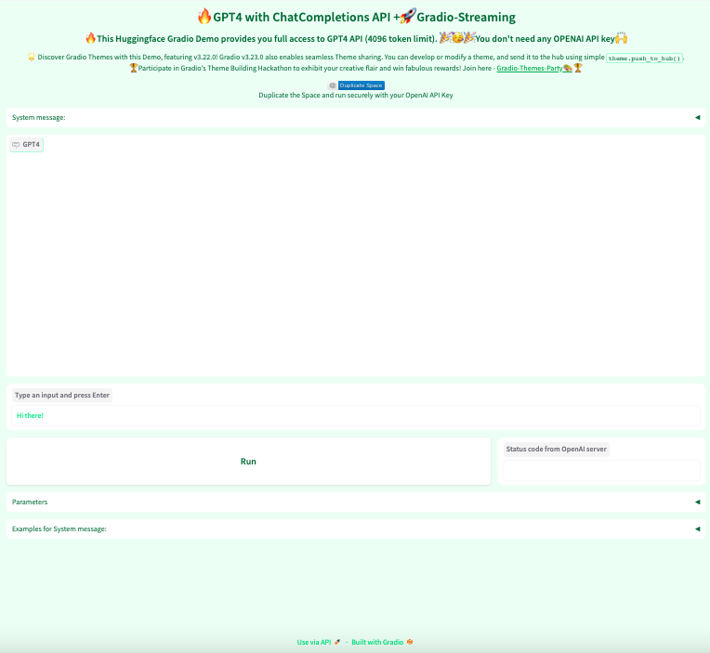710x653 pixels.
Task: Click the Parameters label
Action: pyautogui.click(x=30, y=502)
